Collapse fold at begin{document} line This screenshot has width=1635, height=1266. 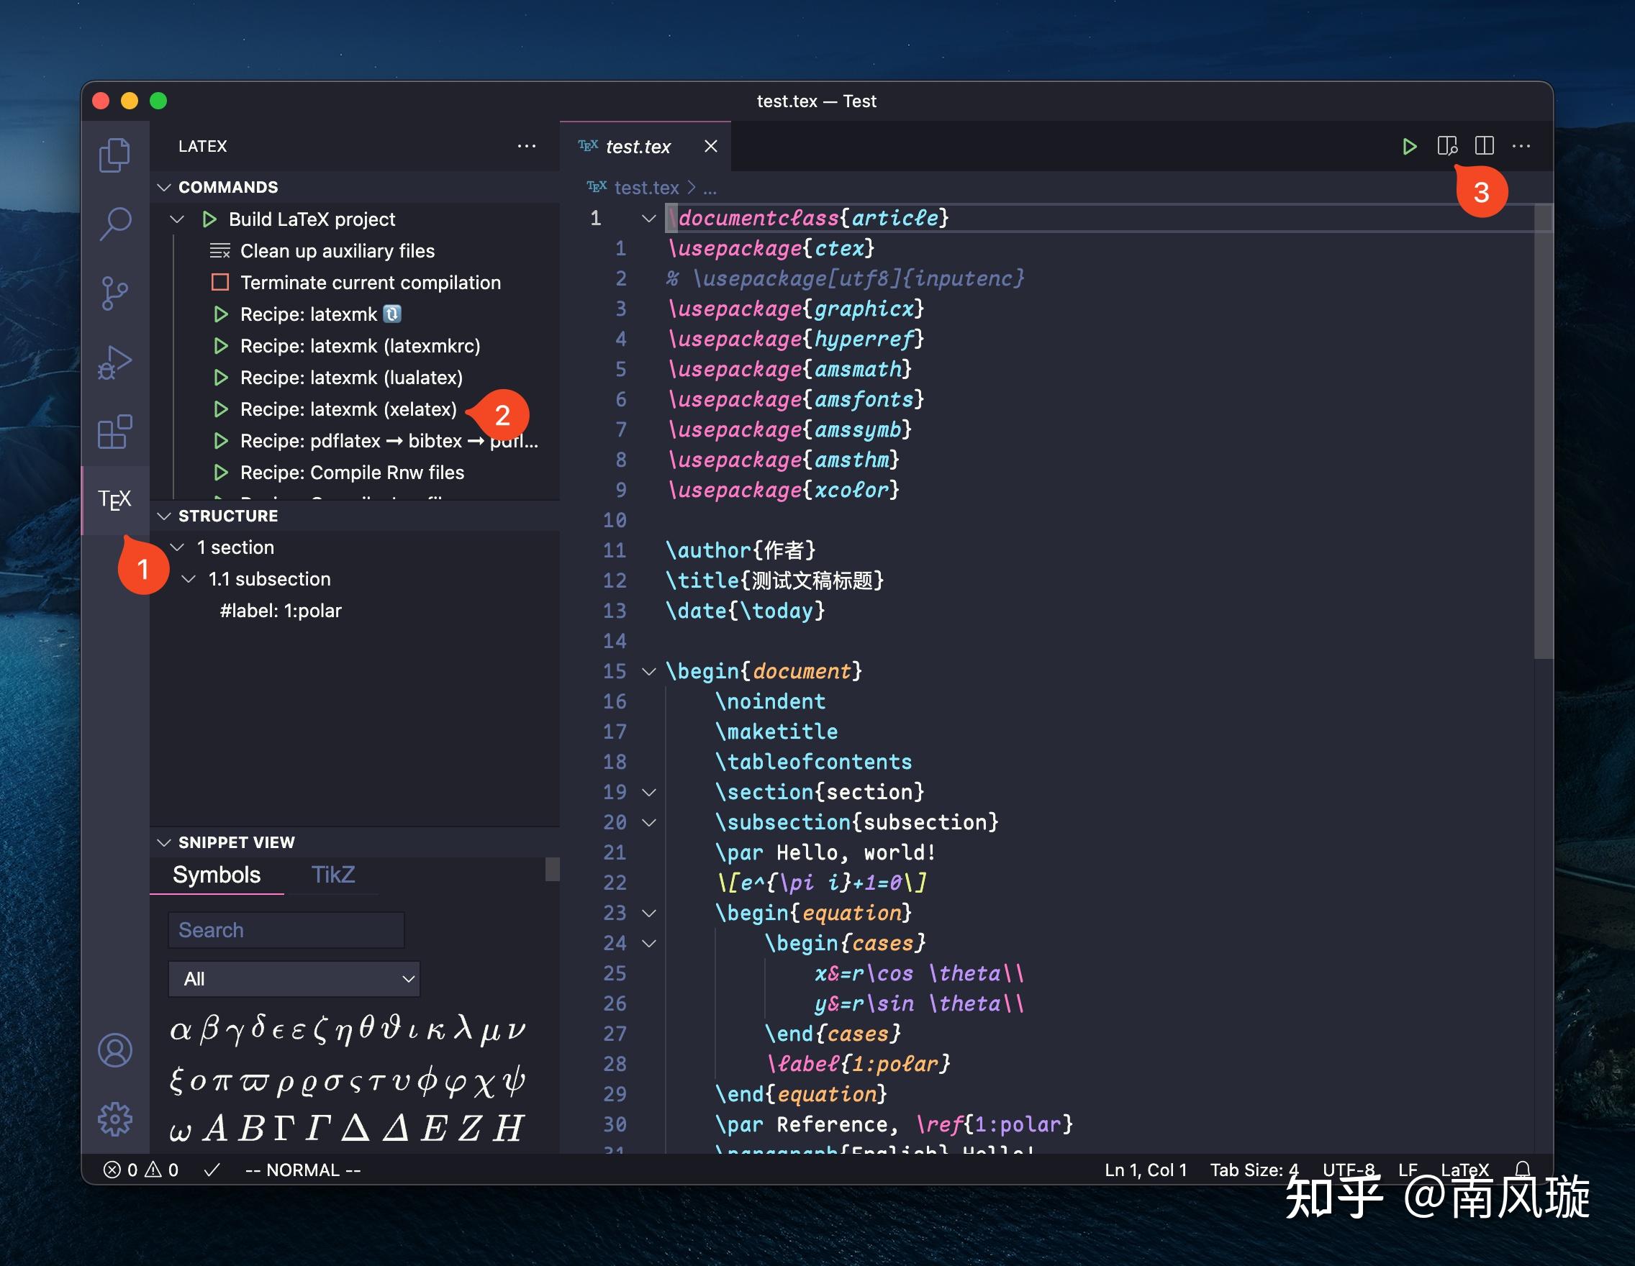click(649, 671)
